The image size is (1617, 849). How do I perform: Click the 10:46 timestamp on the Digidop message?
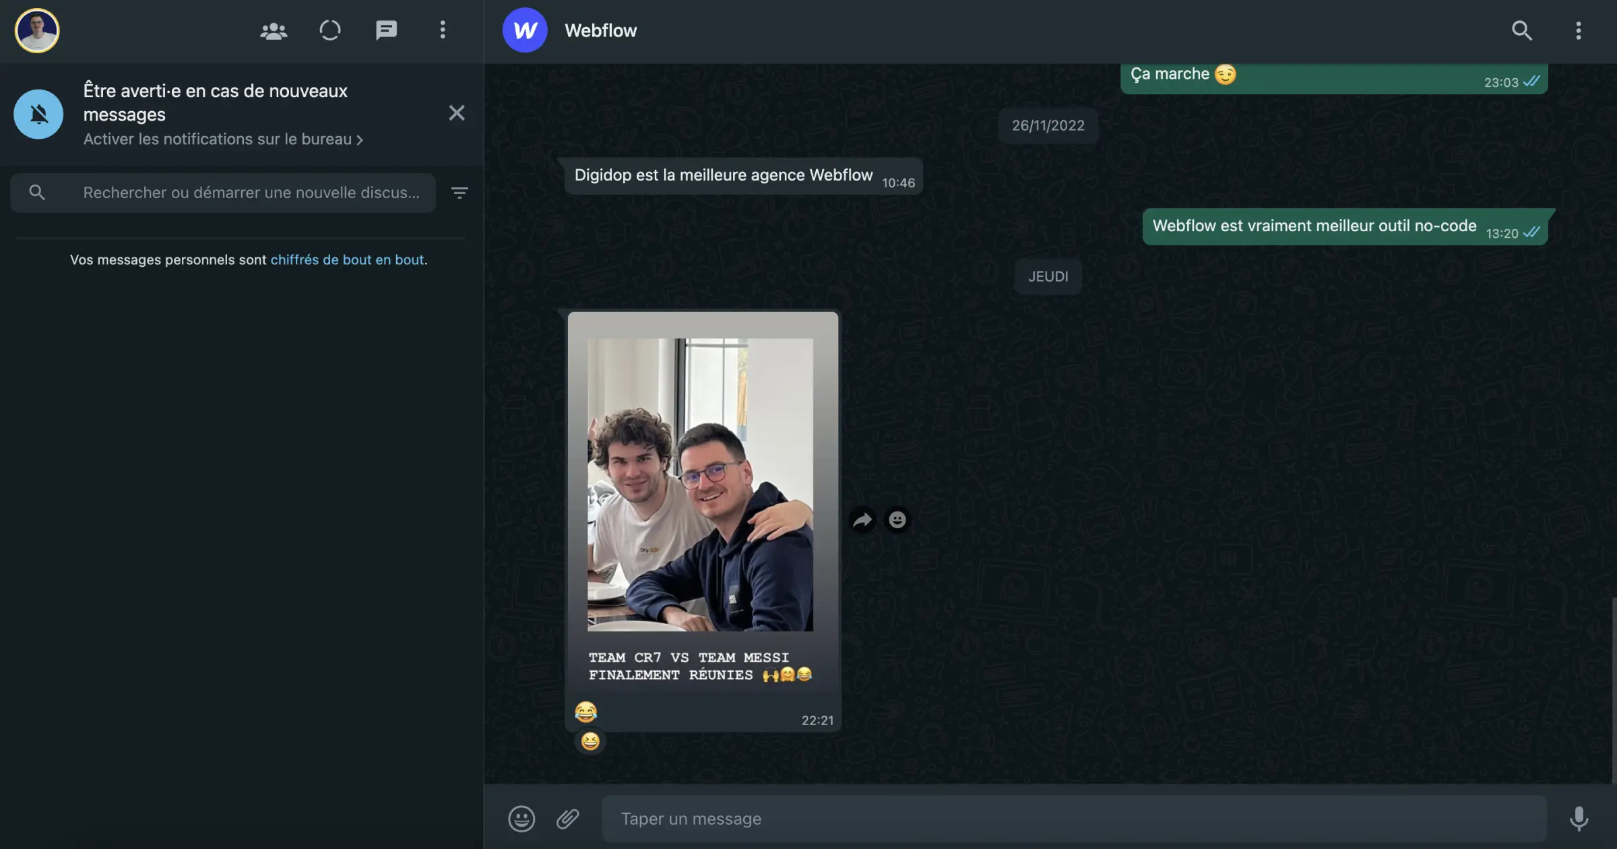(898, 183)
